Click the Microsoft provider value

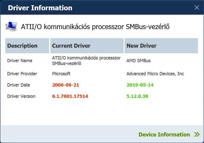click(61, 74)
